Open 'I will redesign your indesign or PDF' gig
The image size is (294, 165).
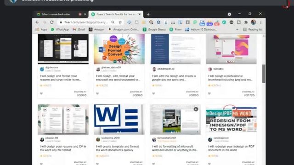(231, 148)
